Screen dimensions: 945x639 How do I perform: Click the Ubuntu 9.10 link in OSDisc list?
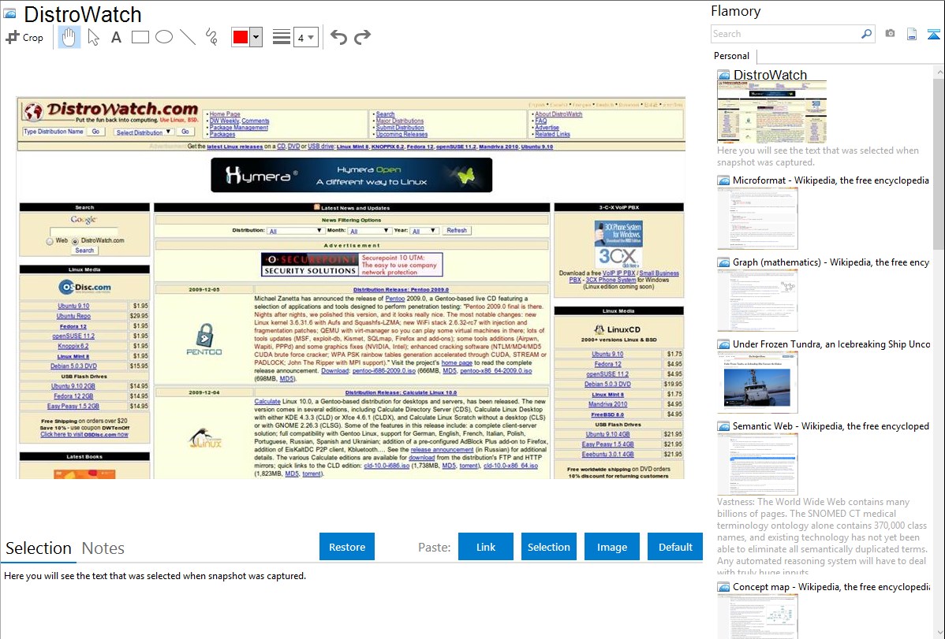73,306
